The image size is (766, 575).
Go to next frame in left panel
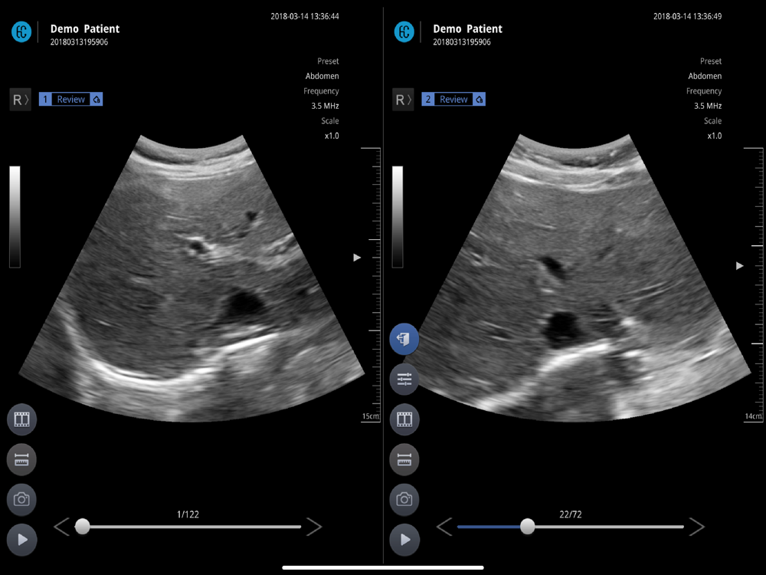314,527
